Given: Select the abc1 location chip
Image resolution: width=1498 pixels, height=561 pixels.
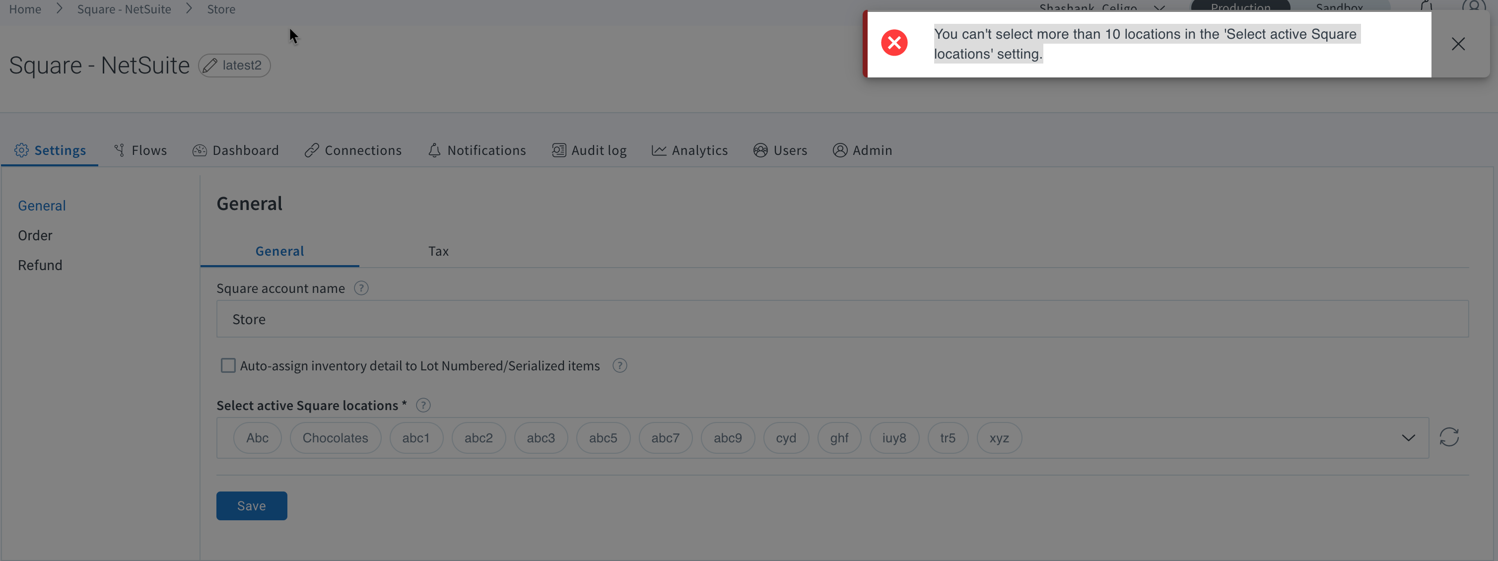Looking at the screenshot, I should point(416,438).
